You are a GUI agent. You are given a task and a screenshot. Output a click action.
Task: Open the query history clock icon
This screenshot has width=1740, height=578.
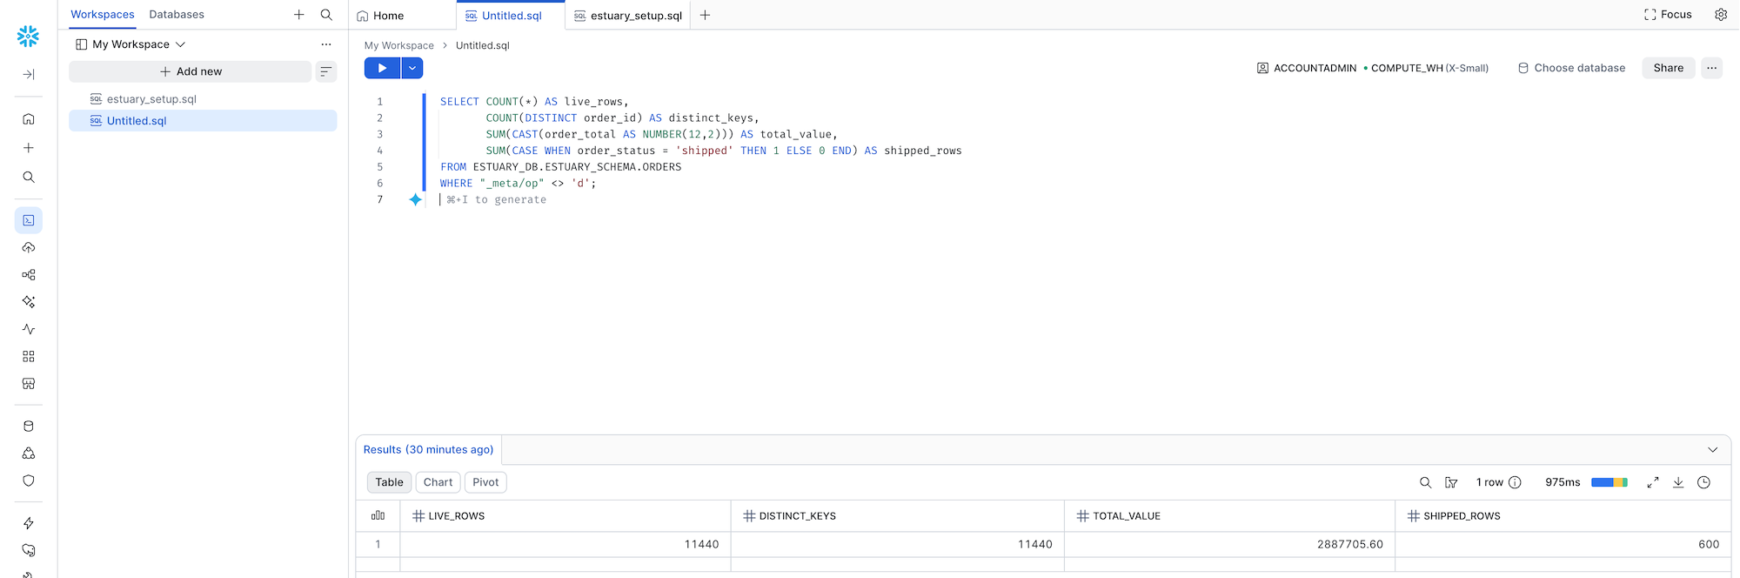point(1703,482)
